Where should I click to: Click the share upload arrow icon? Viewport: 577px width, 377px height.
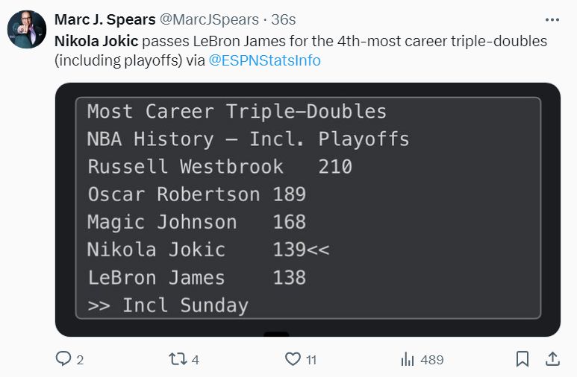tap(552, 359)
